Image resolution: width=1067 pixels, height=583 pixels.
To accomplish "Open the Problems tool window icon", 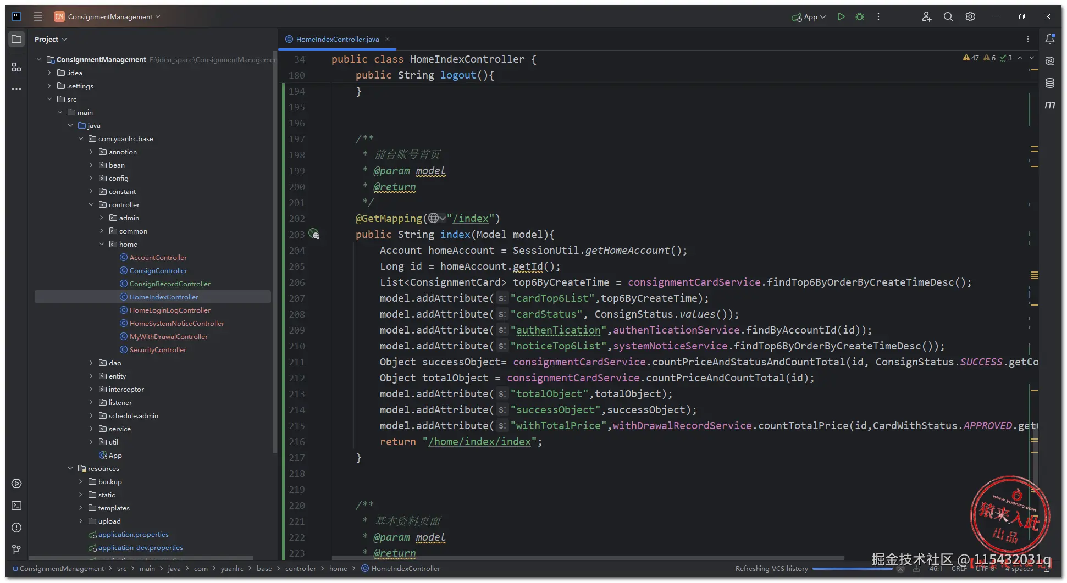I will pyautogui.click(x=16, y=528).
